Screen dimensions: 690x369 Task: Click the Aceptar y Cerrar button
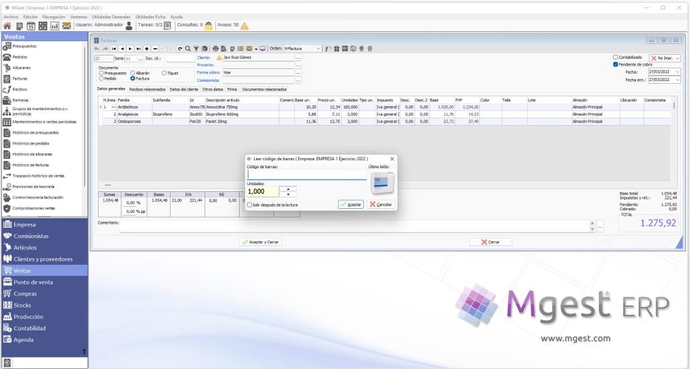click(261, 242)
